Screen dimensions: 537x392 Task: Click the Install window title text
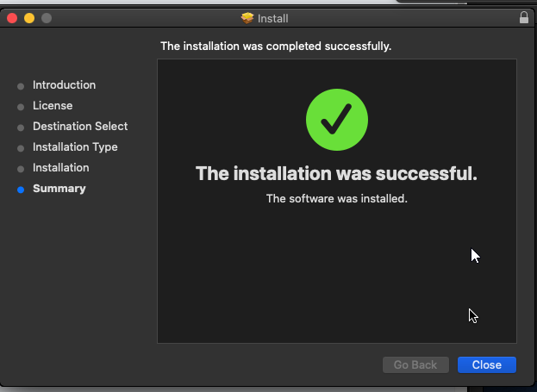[x=276, y=18]
